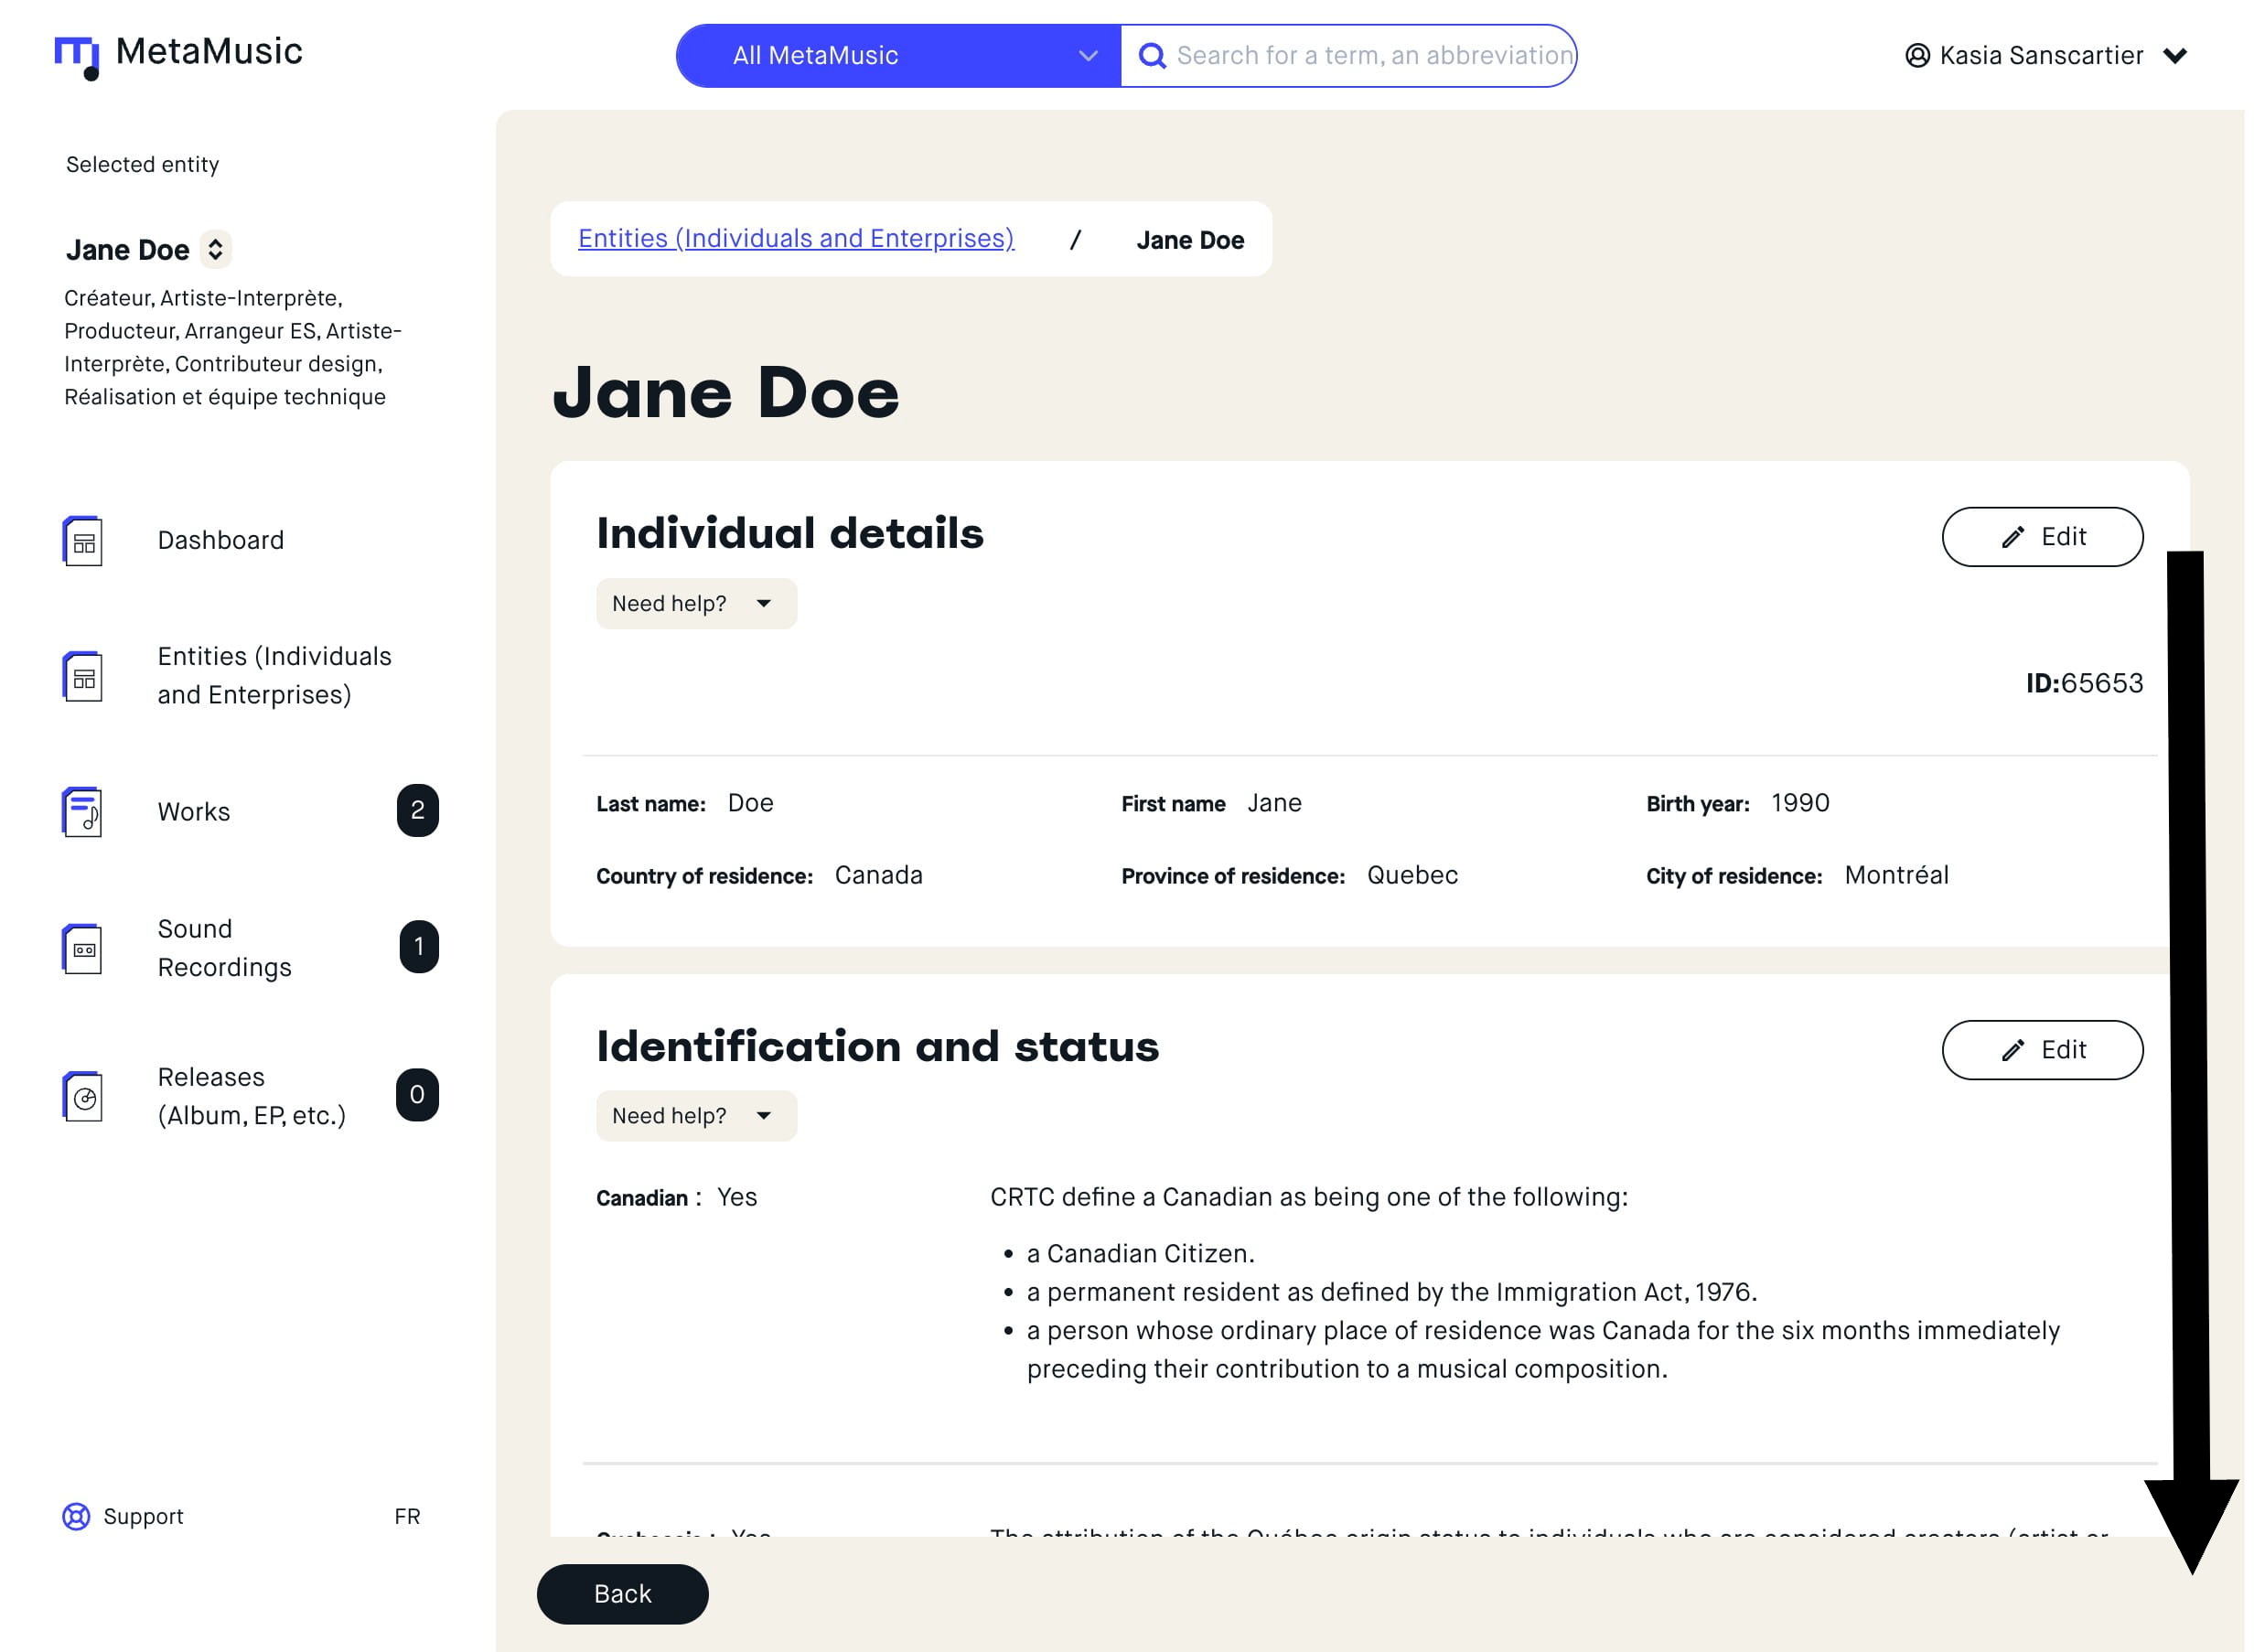Click Edit for Individual details
The image size is (2254, 1652).
click(x=2041, y=537)
